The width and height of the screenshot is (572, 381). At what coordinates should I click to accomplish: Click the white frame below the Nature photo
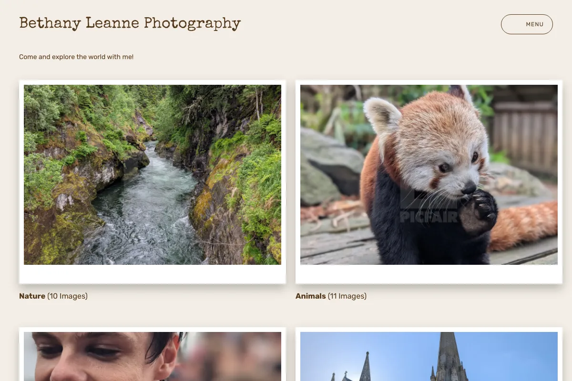point(153,274)
